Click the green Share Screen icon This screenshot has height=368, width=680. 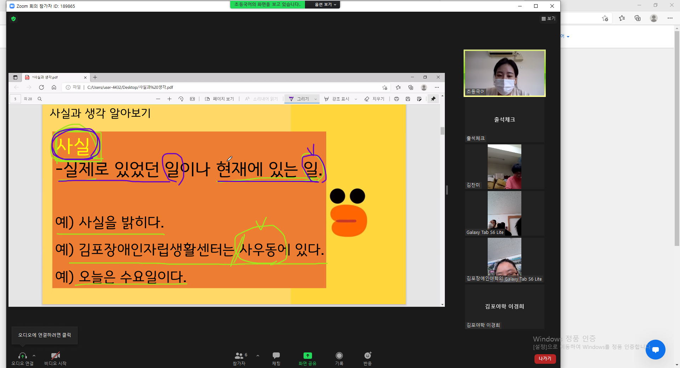(x=307, y=356)
